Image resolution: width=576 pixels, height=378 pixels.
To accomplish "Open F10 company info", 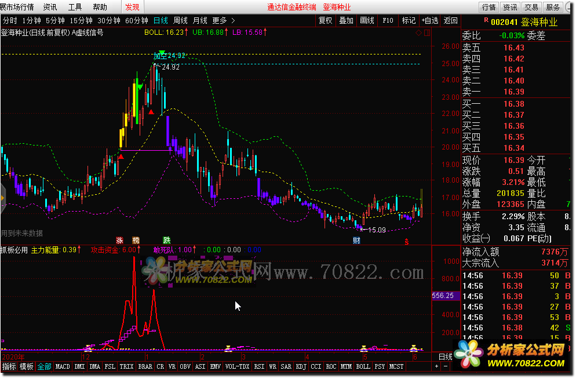I will 388,20.
